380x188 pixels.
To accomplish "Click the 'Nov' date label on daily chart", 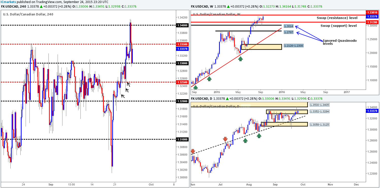I will (330, 184).
